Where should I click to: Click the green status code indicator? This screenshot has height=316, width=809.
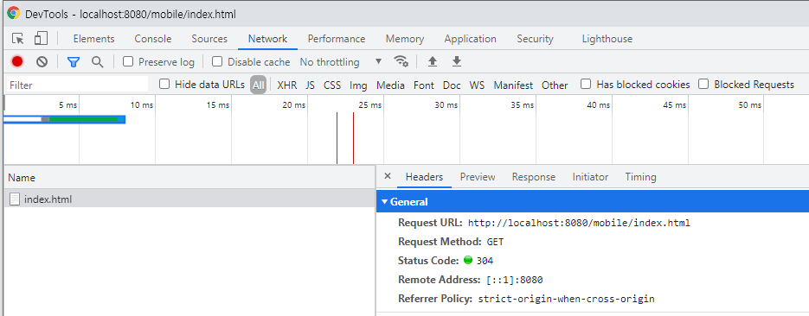point(468,260)
